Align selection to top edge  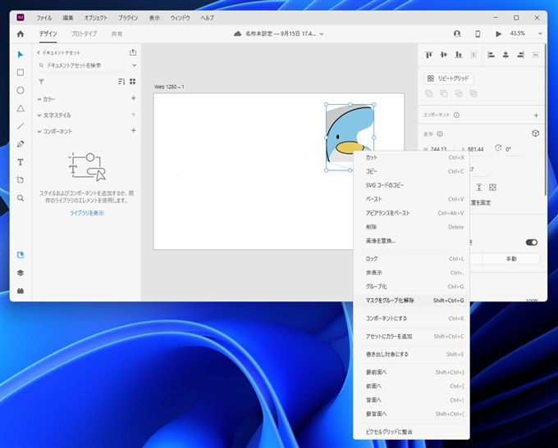point(429,55)
